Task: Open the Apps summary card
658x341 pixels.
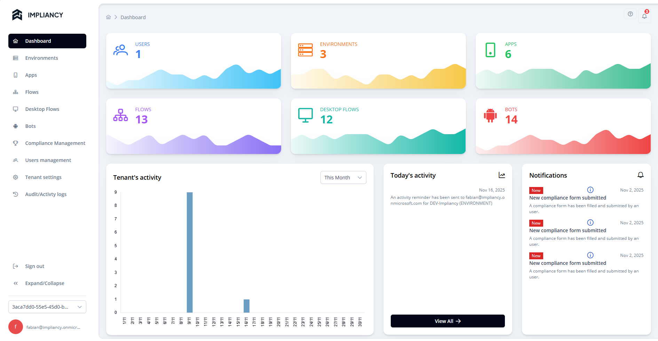Action: (x=563, y=61)
